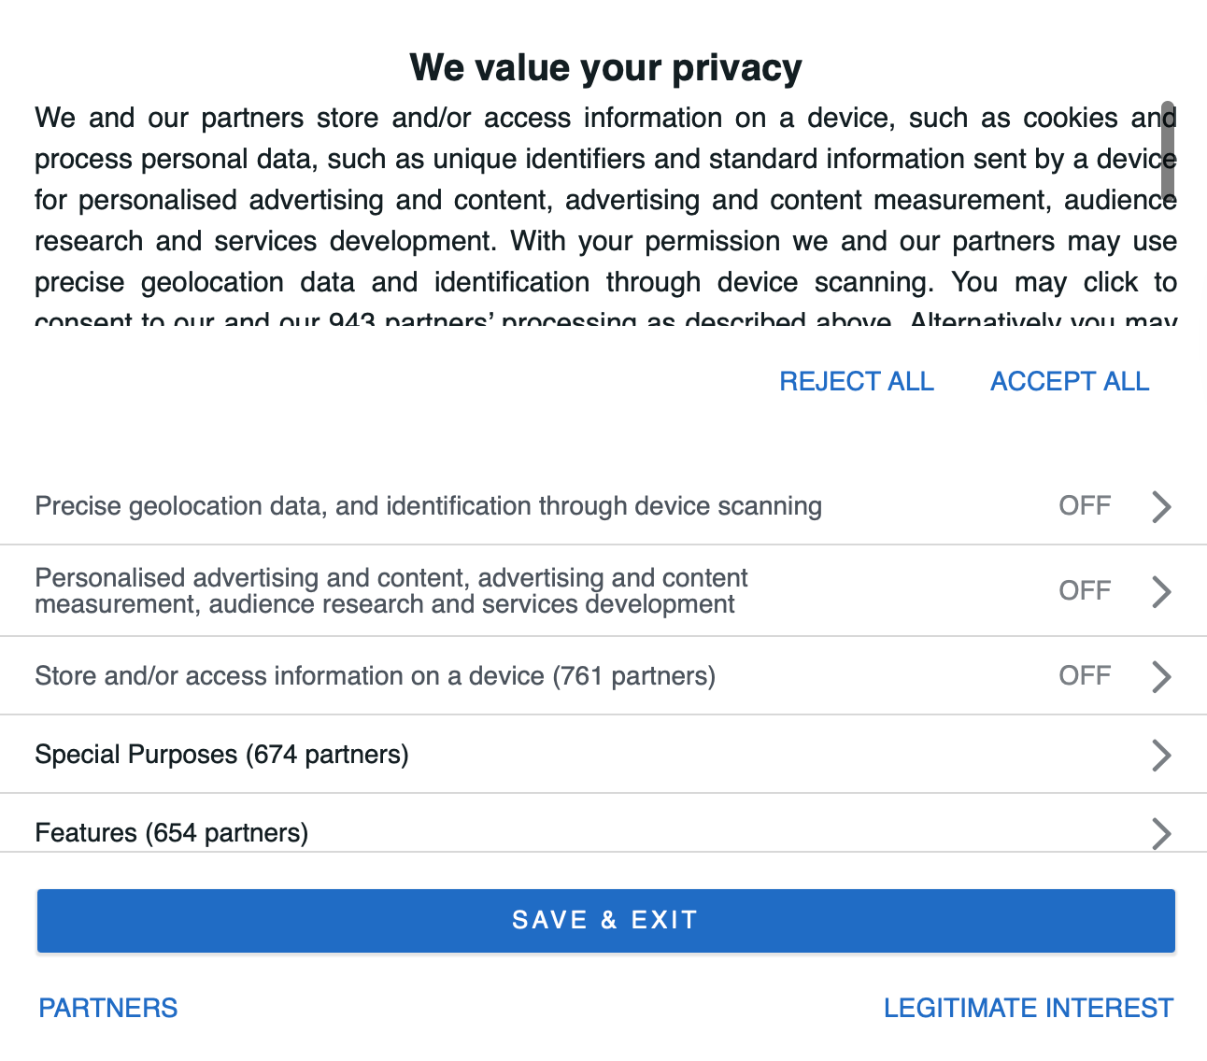Click the ACCEPT ALL button
This screenshot has width=1207, height=1061.
coord(1070,381)
